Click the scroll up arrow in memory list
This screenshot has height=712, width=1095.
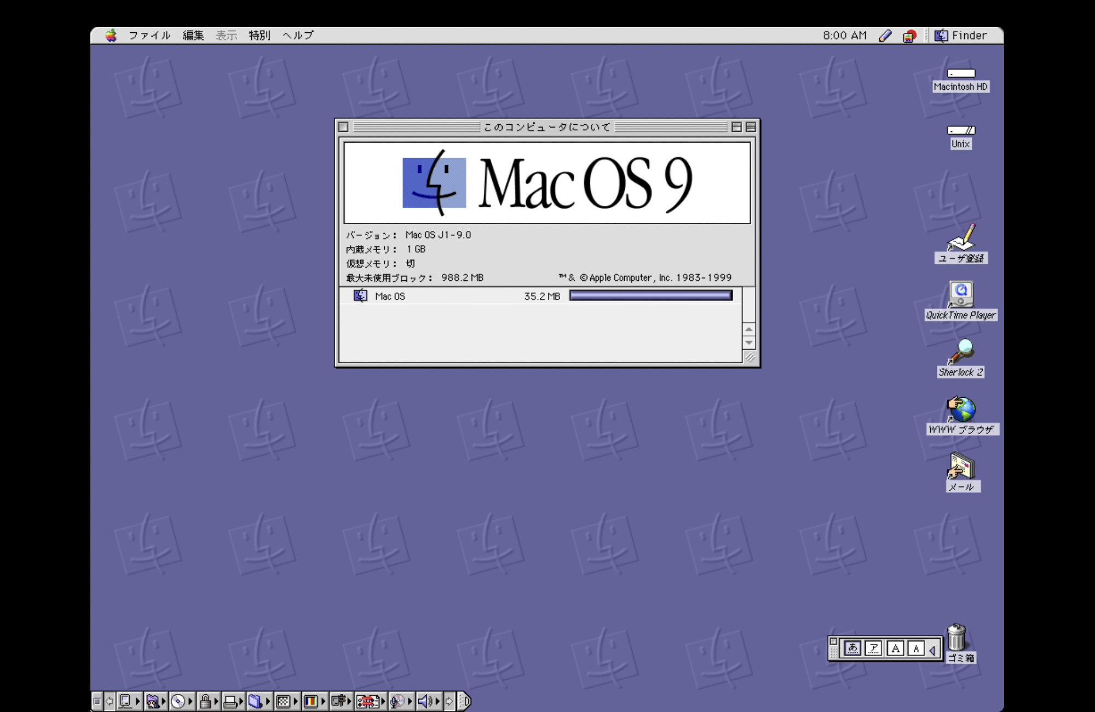pyautogui.click(x=749, y=329)
